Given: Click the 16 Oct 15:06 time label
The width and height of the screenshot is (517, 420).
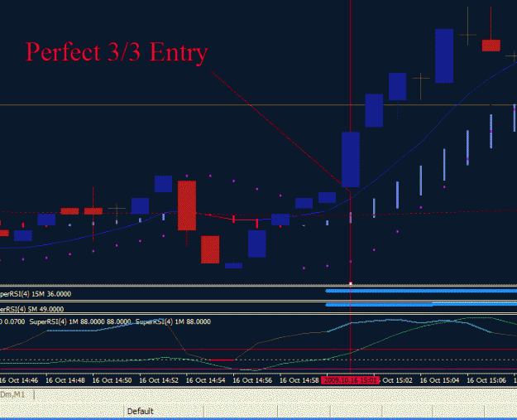Looking at the screenshot, I should (x=486, y=380).
